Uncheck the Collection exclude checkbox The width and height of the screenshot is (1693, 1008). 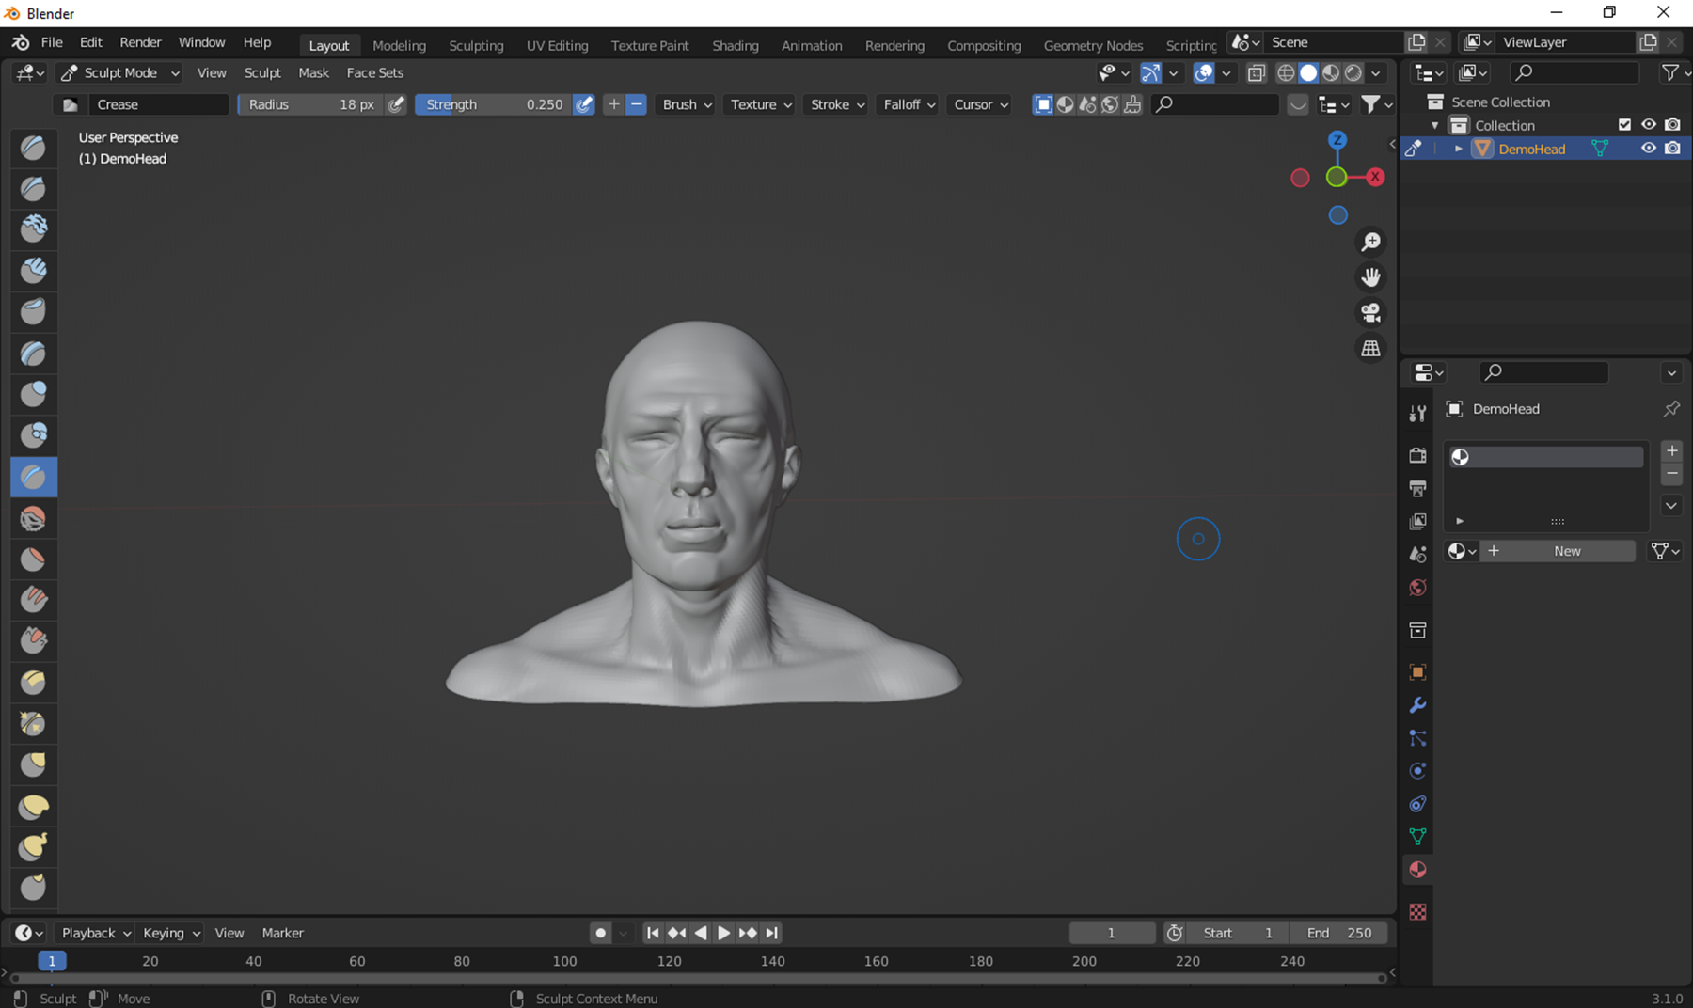pyautogui.click(x=1624, y=125)
